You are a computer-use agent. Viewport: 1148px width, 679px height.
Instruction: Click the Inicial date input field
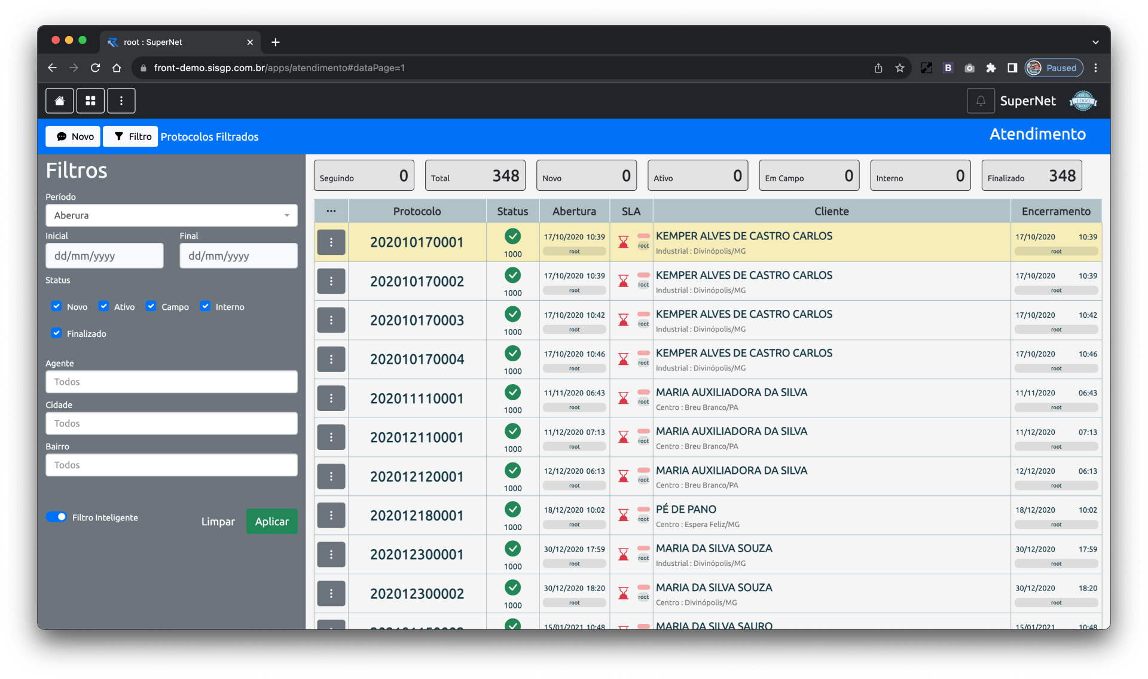104,256
